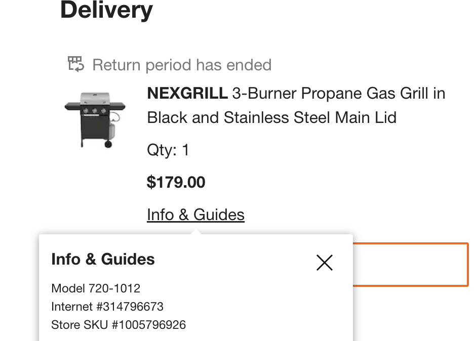Select the Store SKU #1005796926 line

(x=118, y=325)
